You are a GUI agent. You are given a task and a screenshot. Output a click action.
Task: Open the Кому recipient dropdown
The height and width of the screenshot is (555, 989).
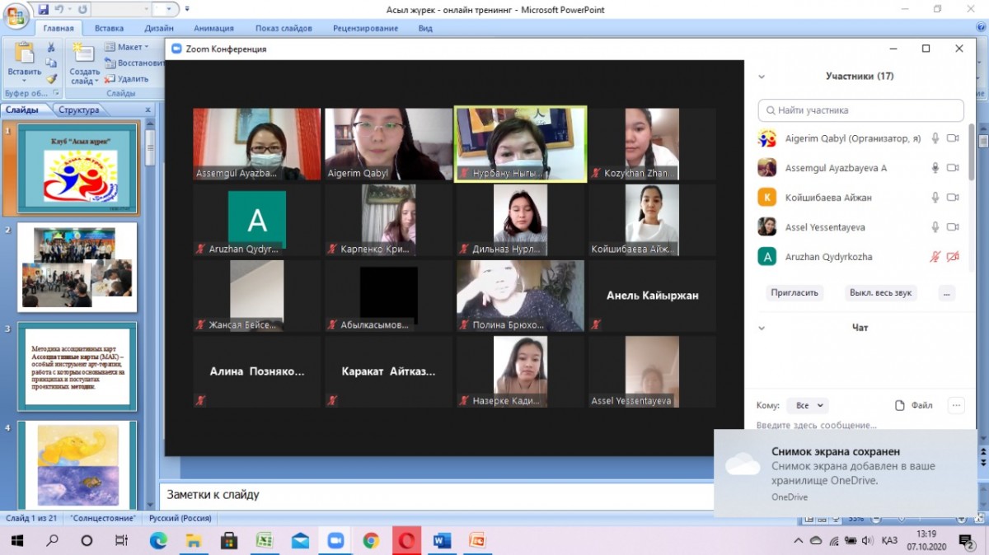(807, 405)
